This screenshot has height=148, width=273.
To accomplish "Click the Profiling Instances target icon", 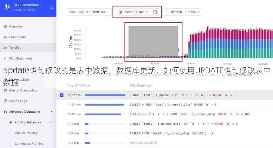I will (11, 122).
